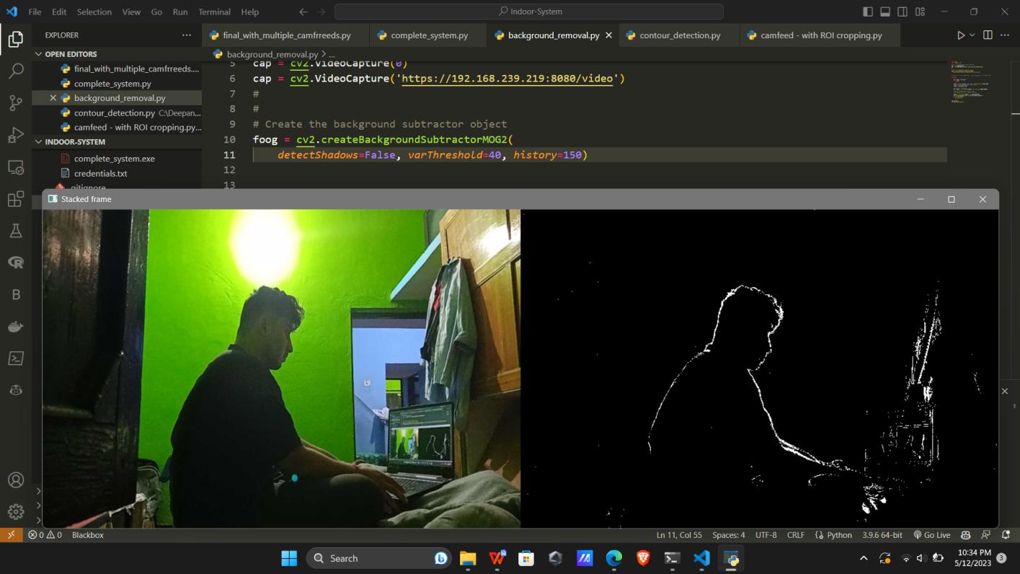1020x574 pixels.
Task: Open the Terminal menu
Action: (x=214, y=12)
